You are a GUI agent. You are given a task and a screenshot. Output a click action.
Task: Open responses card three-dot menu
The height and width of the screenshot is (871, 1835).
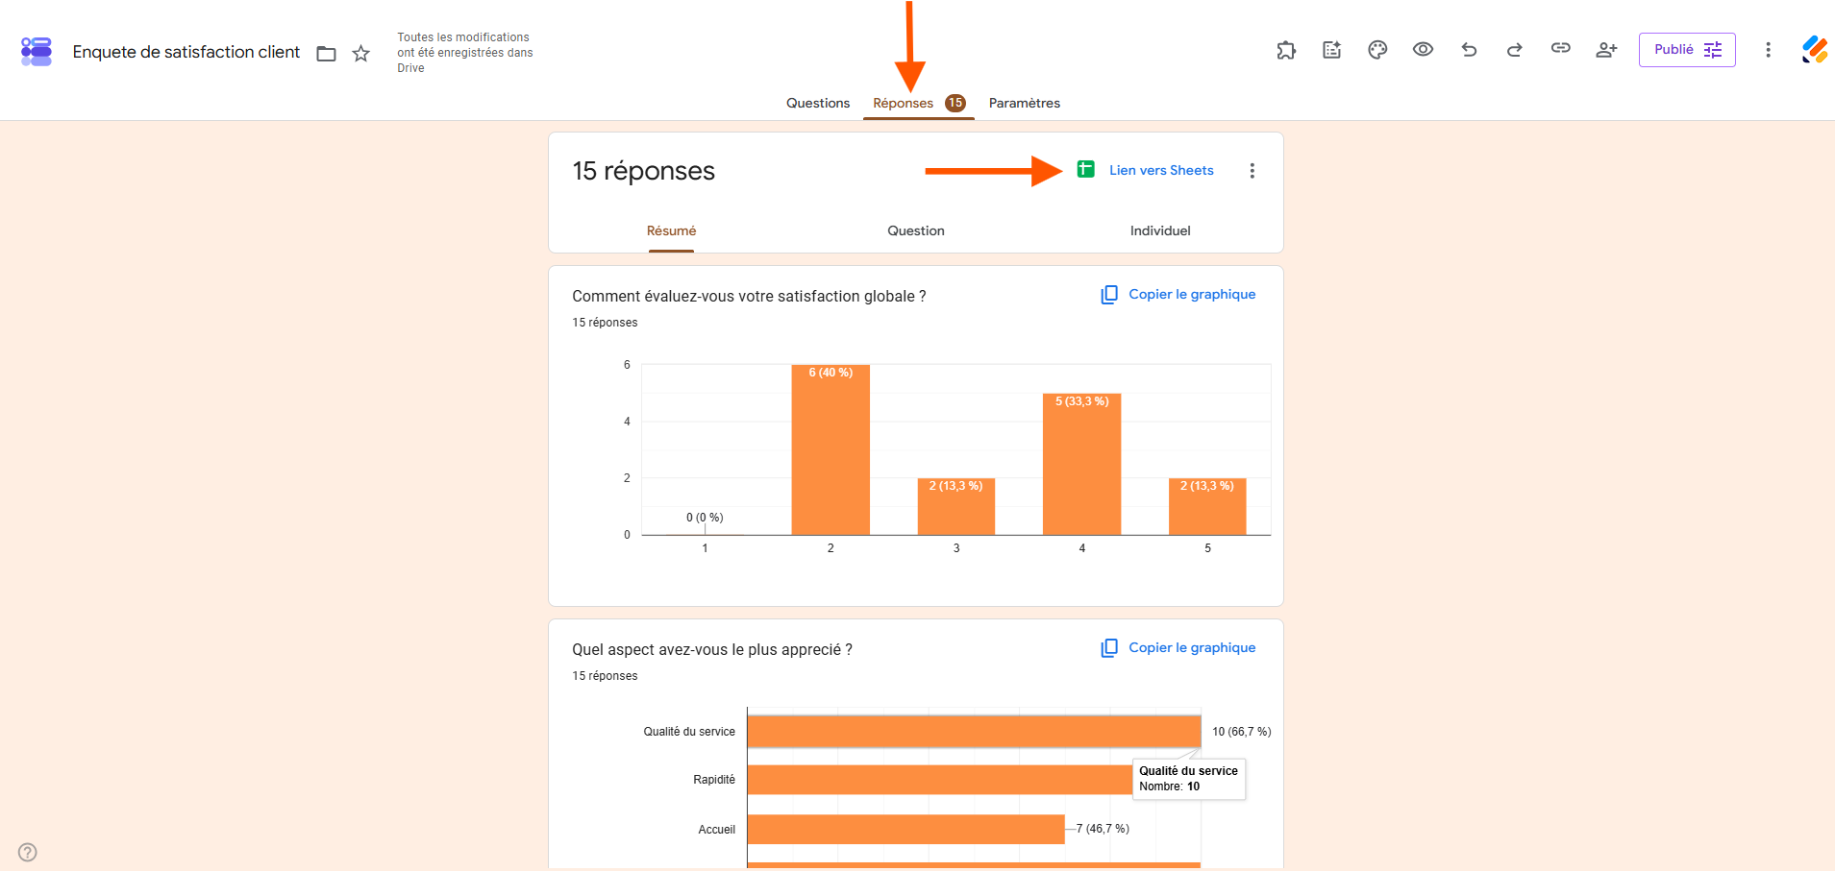coord(1252,171)
